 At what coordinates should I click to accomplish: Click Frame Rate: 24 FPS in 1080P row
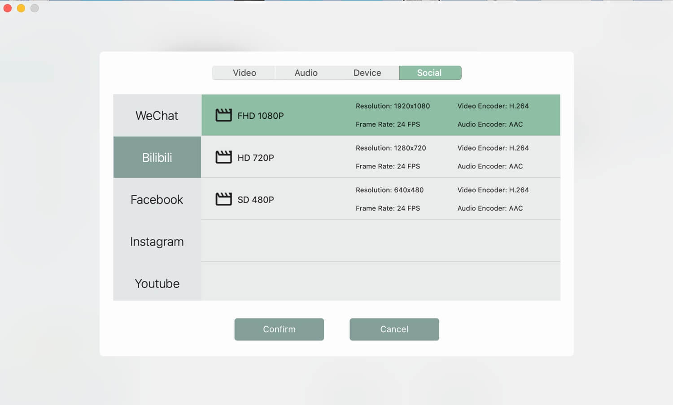388,124
